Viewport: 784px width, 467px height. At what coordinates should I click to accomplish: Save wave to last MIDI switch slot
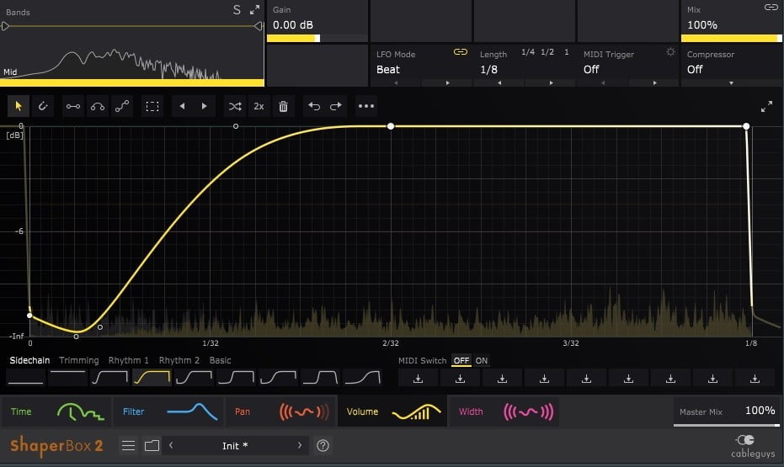pos(755,379)
